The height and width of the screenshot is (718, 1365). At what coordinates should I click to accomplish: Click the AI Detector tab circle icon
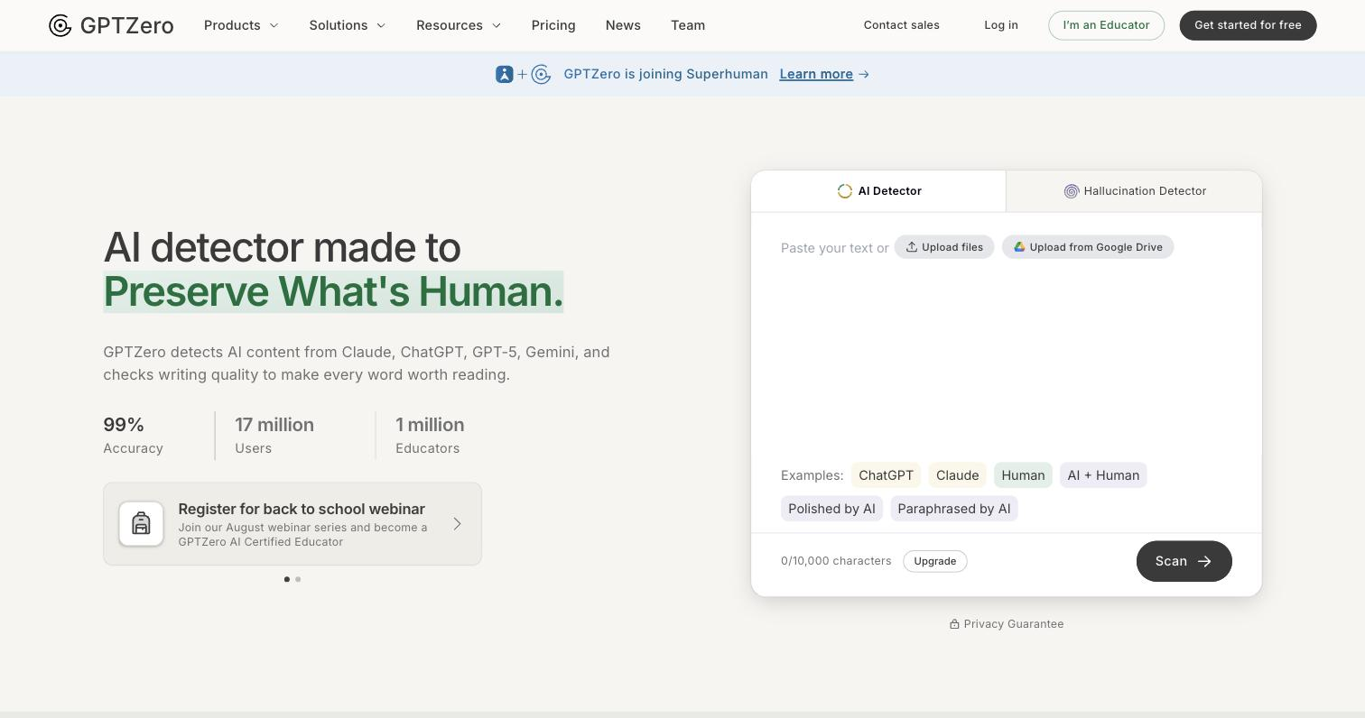(x=845, y=191)
